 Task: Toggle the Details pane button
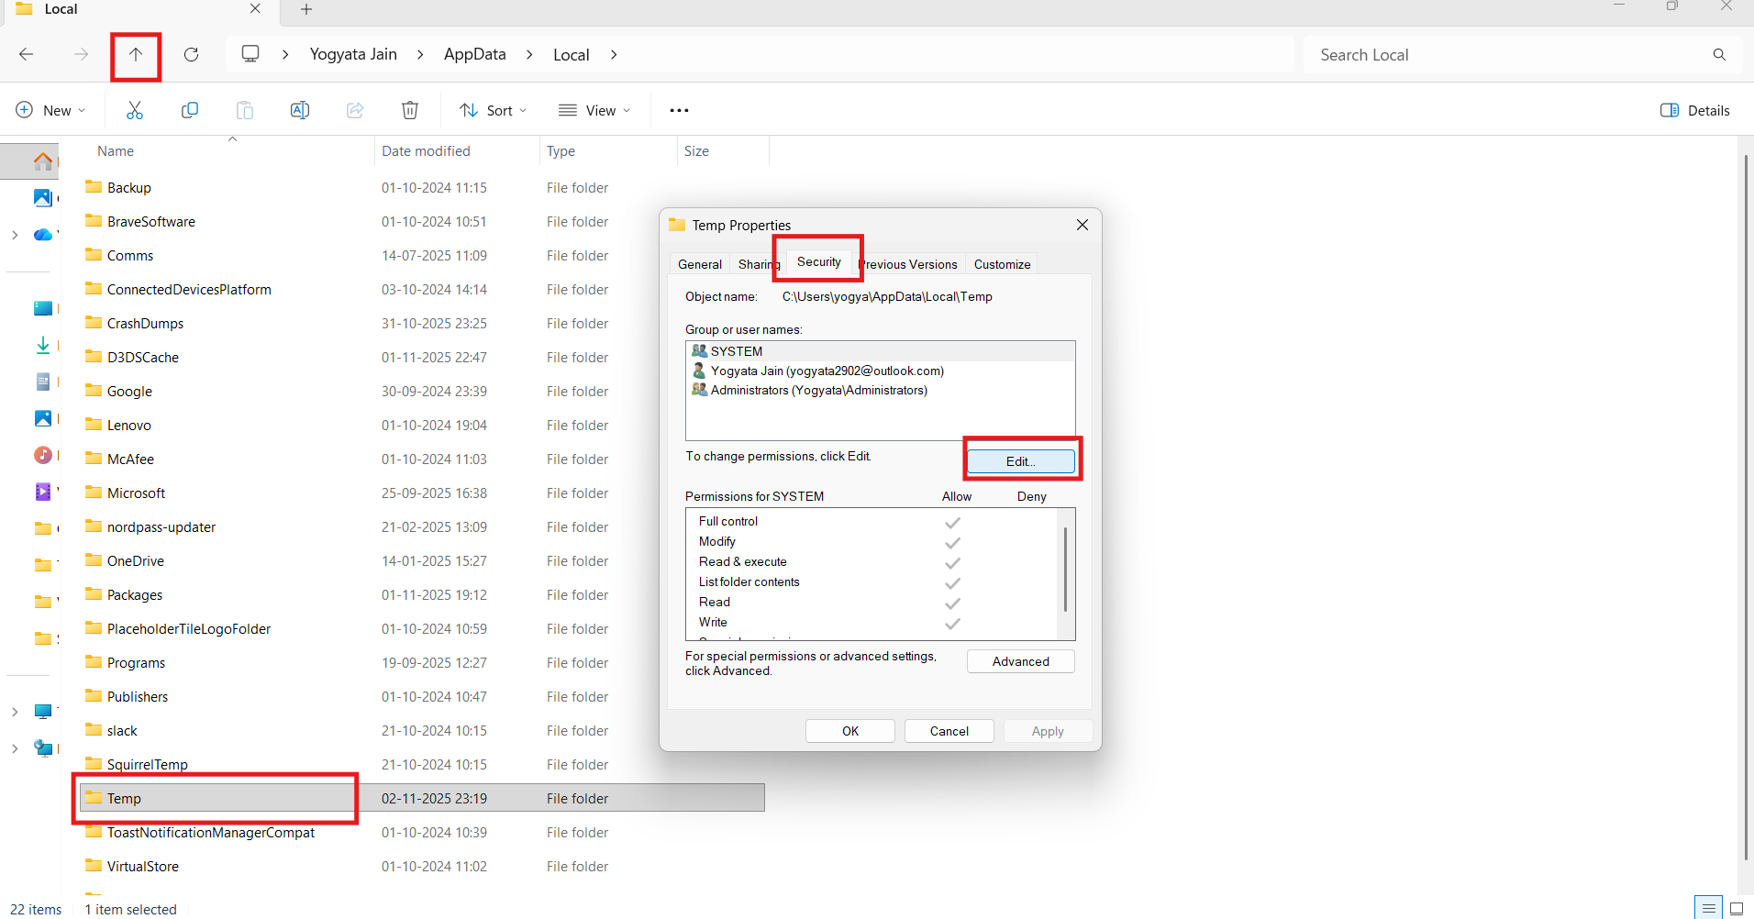[x=1694, y=110]
